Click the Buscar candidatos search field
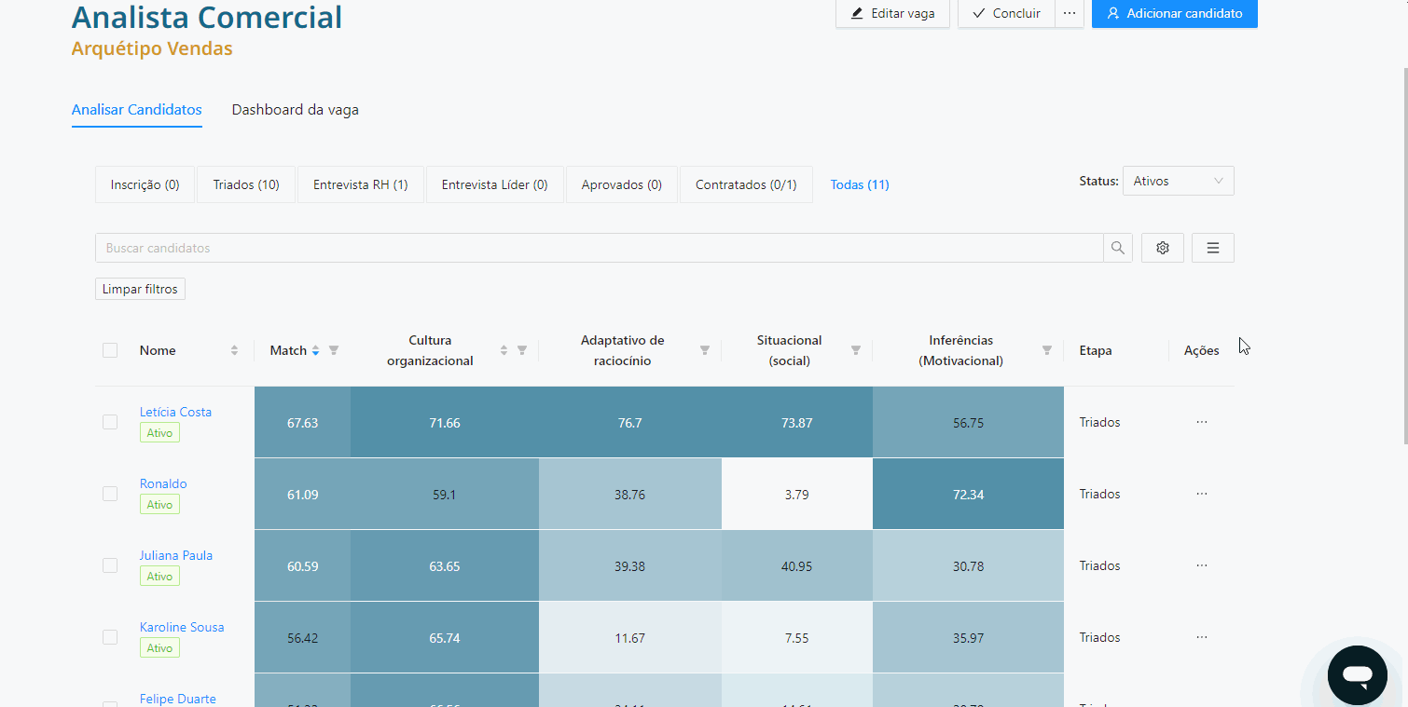The width and height of the screenshot is (1408, 707). 597,248
